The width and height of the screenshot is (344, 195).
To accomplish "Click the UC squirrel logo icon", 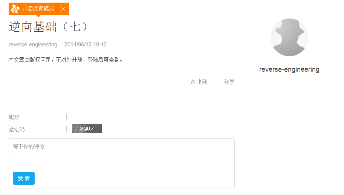I will 15,9.
